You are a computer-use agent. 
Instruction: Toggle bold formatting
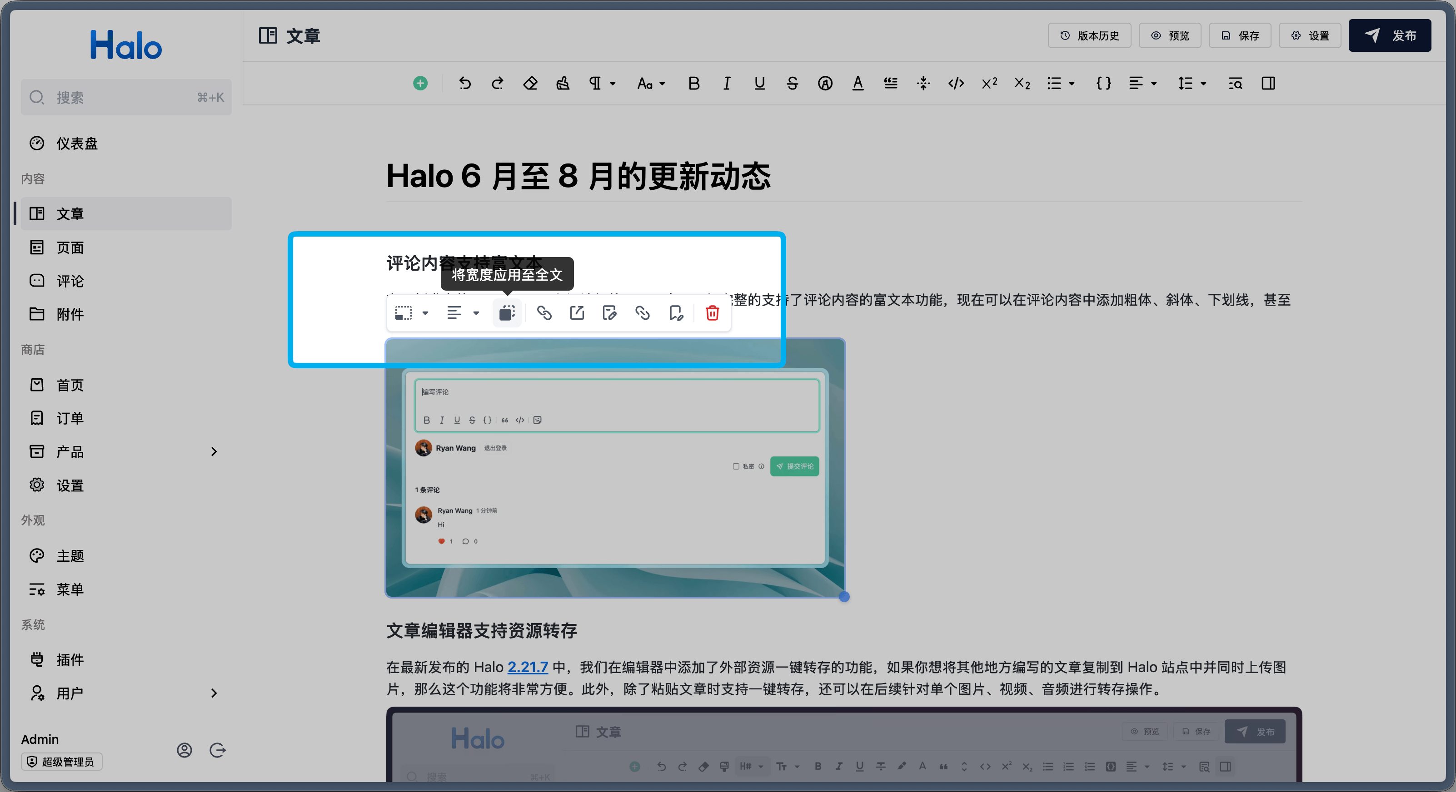pyautogui.click(x=694, y=84)
